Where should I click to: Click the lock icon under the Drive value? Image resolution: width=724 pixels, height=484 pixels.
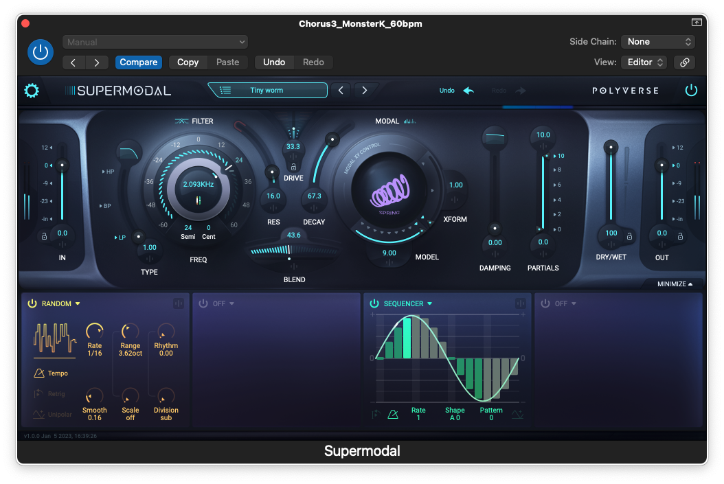pos(293,167)
